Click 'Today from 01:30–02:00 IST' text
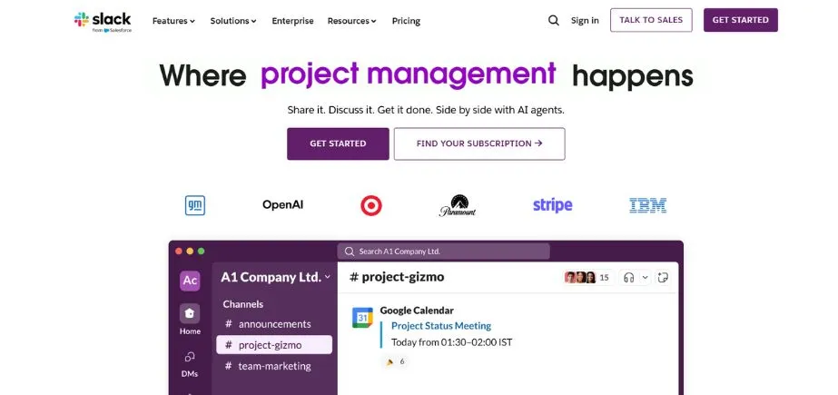 point(451,342)
